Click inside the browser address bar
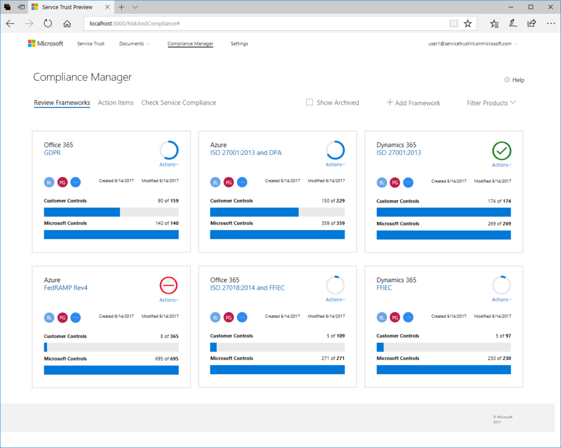Viewport: 561px width, 448px height. (219, 24)
